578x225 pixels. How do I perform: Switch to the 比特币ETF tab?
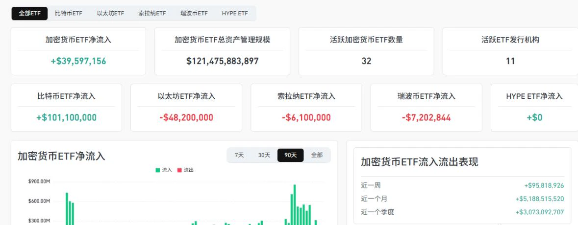coord(68,13)
